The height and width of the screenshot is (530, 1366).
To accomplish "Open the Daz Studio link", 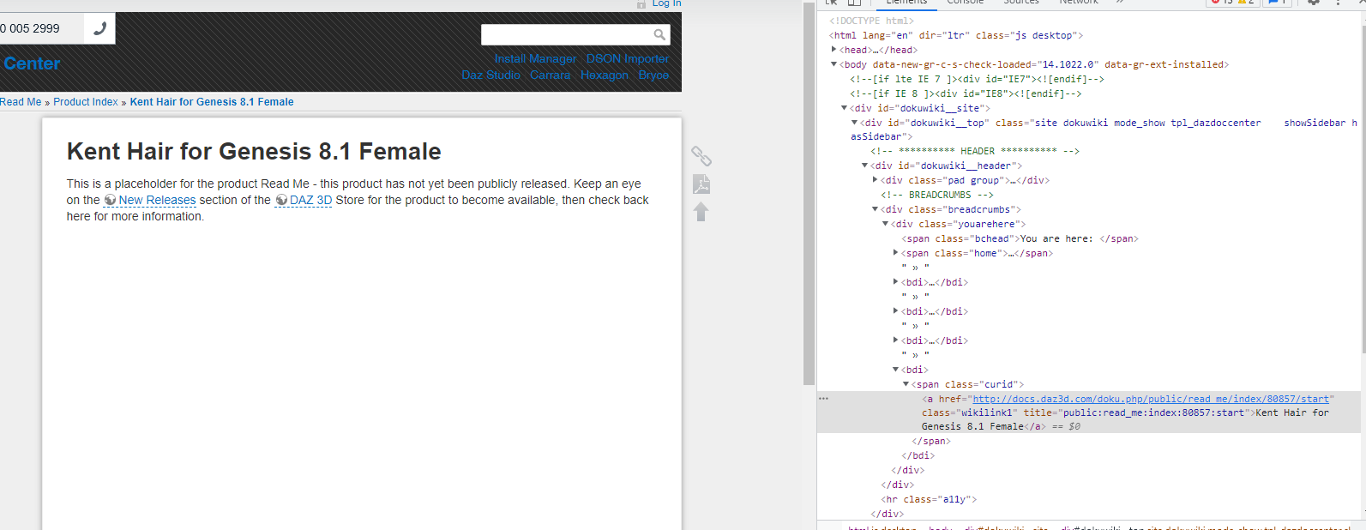I will [490, 75].
